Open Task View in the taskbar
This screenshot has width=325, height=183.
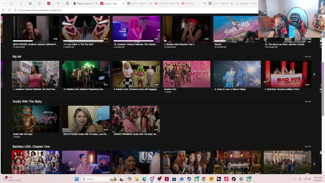tap(122, 179)
